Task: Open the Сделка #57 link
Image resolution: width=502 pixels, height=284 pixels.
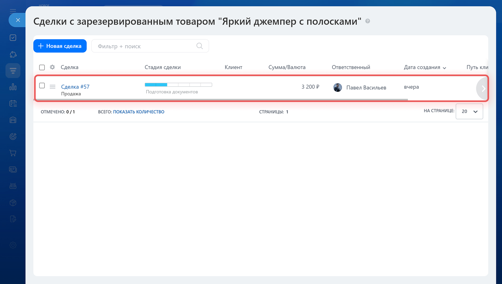Action: 75,87
